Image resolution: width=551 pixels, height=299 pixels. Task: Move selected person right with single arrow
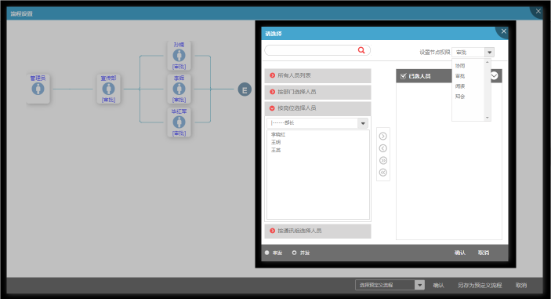tap(383, 136)
